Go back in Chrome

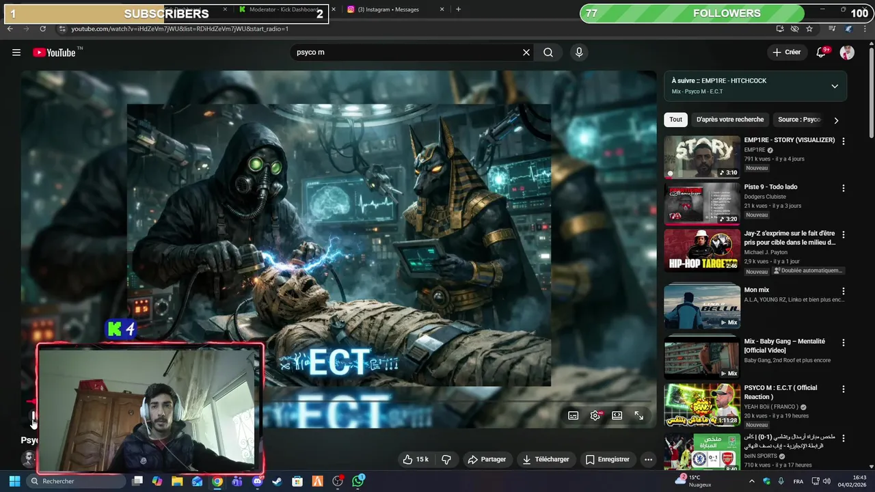tap(10, 29)
